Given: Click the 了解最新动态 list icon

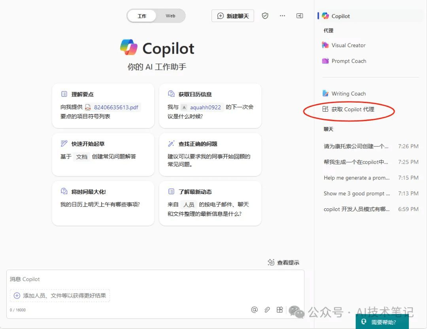Looking at the screenshot, I should 171,192.
